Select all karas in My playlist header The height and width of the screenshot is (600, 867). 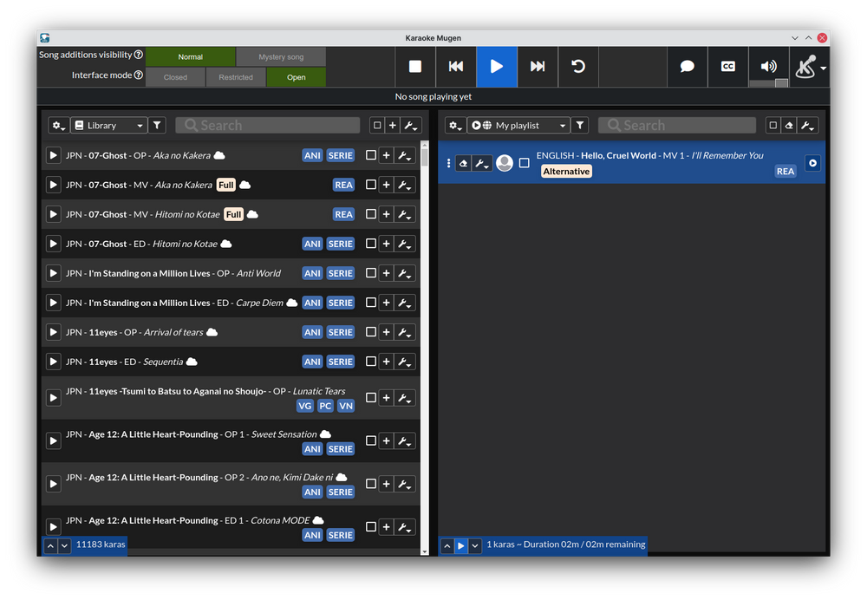point(773,126)
